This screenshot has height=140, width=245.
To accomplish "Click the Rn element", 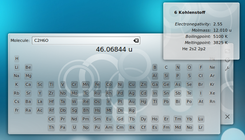I will pyautogui.click(x=212, y=102).
